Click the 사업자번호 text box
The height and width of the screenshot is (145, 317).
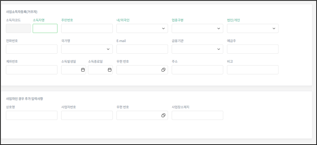(x=87, y=115)
